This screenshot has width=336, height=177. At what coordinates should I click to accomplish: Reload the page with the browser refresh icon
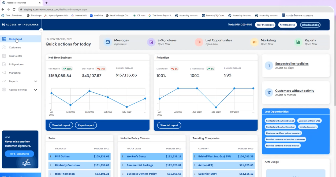coord(14,9)
